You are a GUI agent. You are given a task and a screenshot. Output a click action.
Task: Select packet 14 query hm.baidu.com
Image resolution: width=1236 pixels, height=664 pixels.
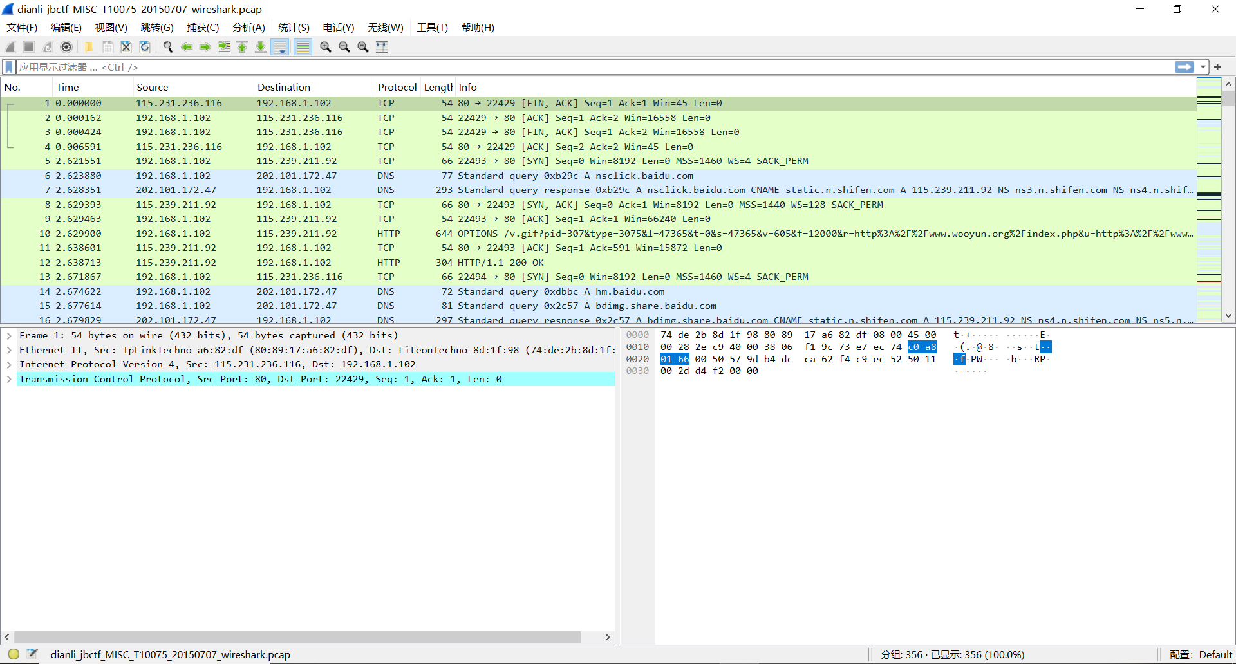pos(598,291)
